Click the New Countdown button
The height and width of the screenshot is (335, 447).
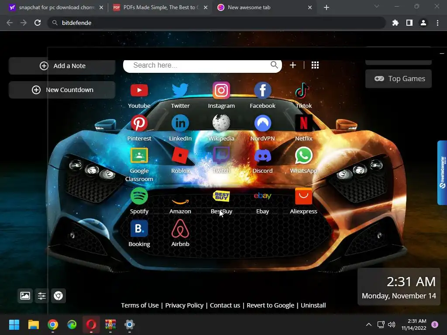coord(62,90)
